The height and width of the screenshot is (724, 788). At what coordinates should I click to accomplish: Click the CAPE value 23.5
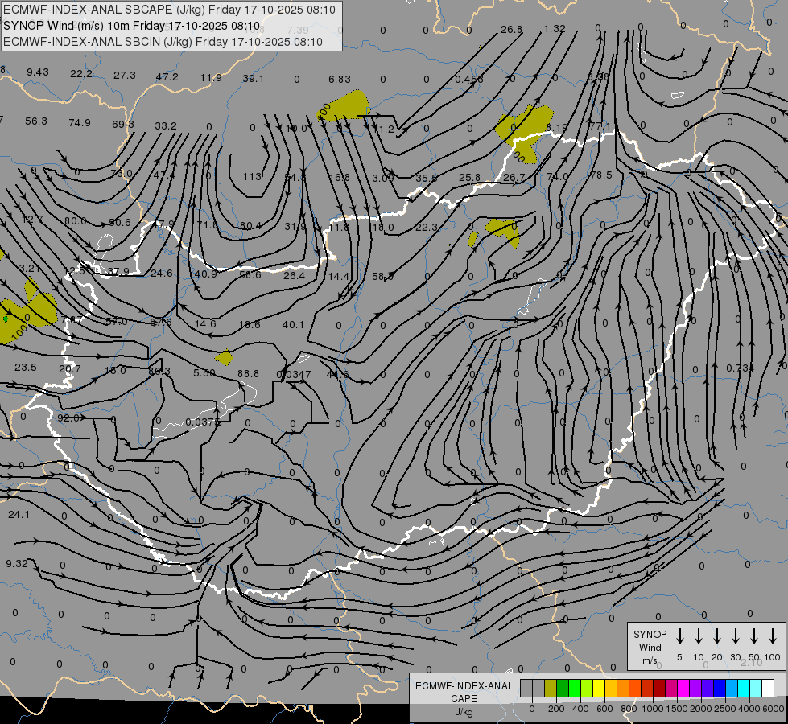coord(26,368)
